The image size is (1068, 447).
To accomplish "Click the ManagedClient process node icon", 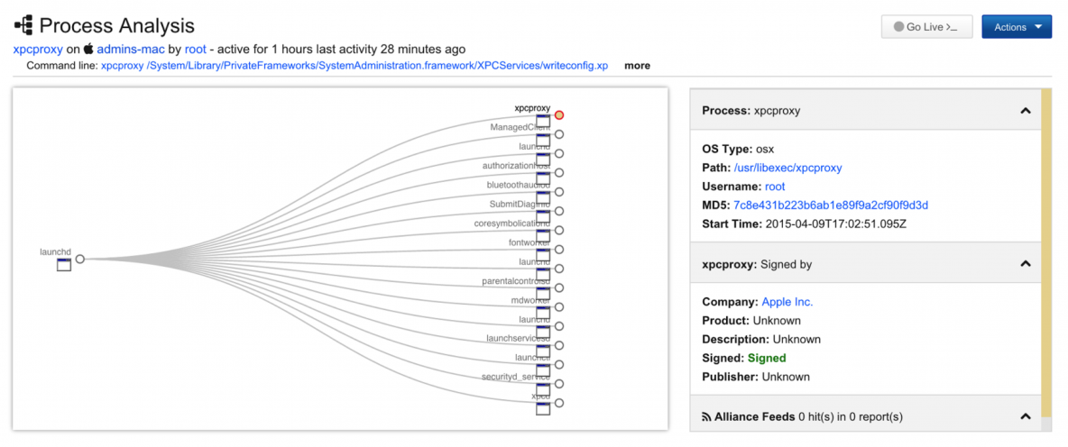I will [543, 140].
